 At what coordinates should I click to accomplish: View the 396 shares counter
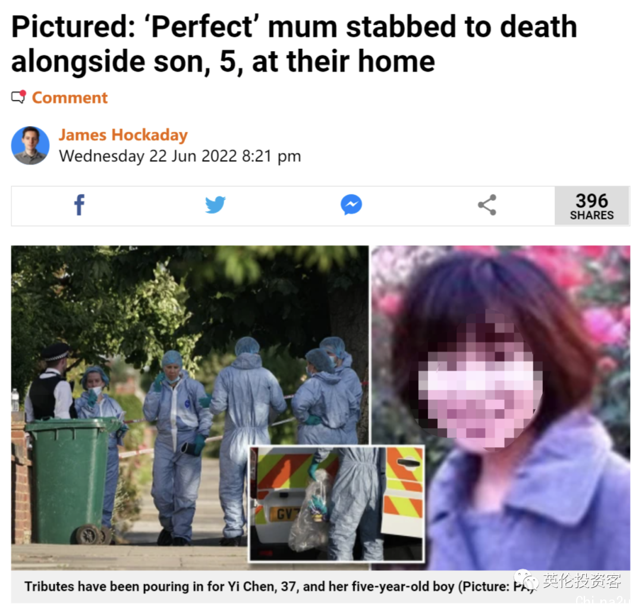[x=591, y=206]
